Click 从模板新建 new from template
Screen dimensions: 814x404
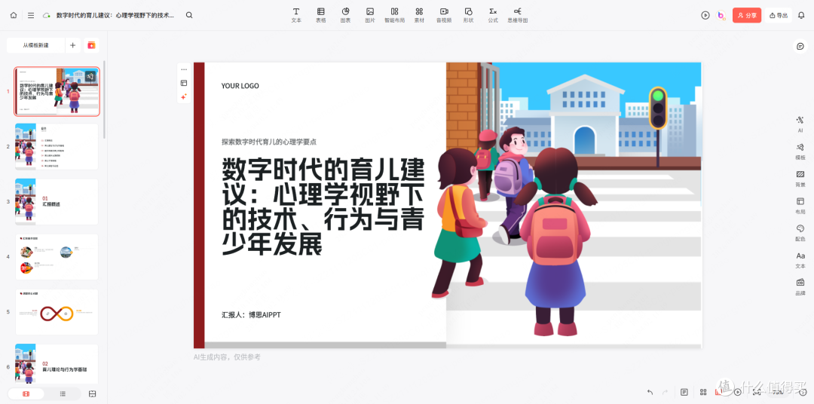pos(36,45)
